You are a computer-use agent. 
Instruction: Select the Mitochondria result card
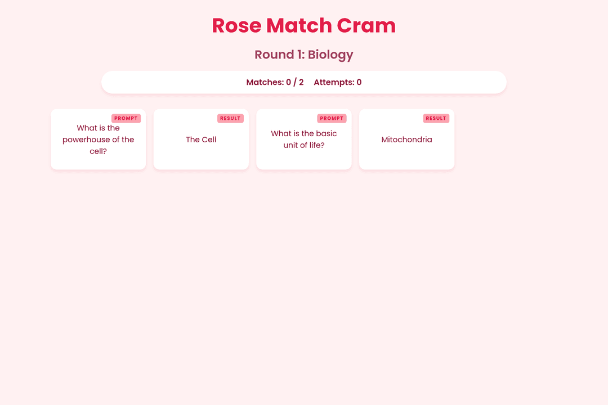coord(407,139)
